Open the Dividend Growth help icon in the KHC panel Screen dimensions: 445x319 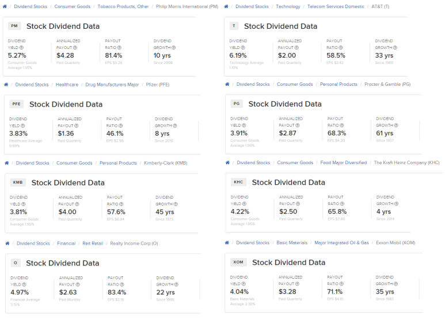397,204
